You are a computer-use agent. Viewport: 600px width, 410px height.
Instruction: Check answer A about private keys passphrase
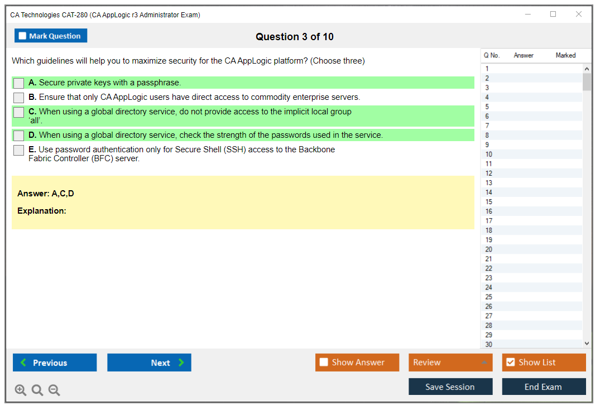[x=19, y=83]
